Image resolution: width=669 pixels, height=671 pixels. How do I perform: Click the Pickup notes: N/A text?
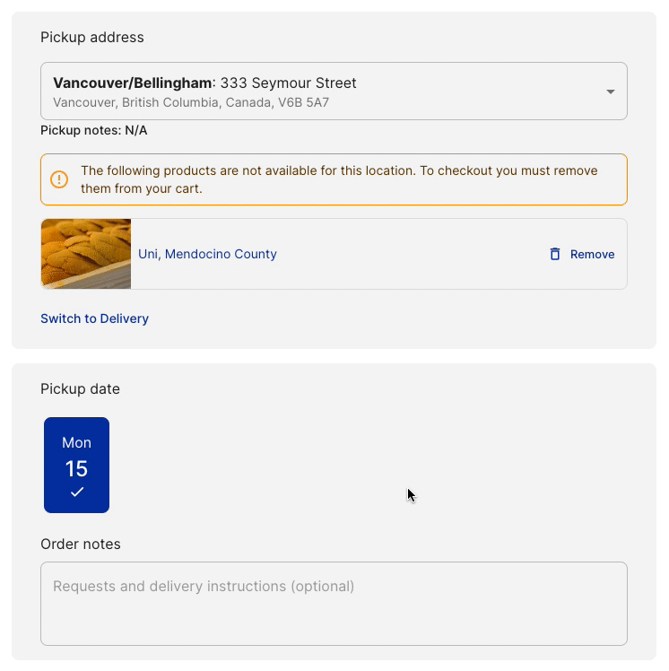click(94, 130)
